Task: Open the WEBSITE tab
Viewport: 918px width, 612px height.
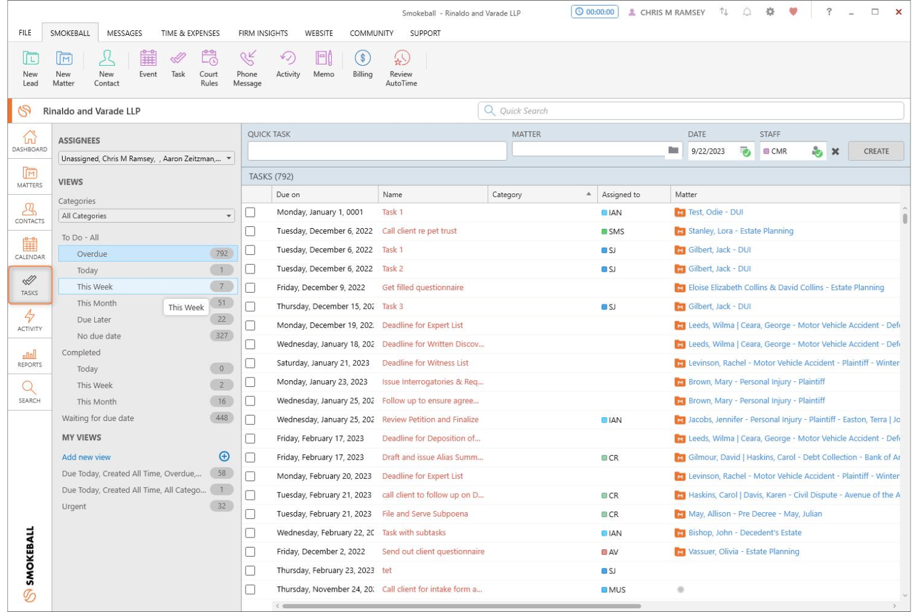Action: coord(319,33)
